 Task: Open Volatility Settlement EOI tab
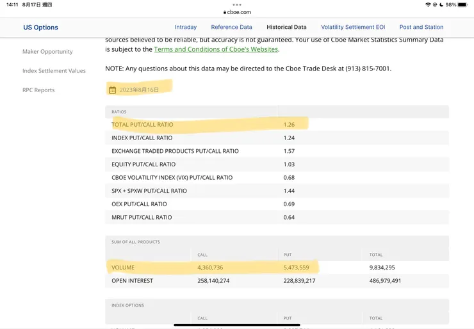click(353, 27)
